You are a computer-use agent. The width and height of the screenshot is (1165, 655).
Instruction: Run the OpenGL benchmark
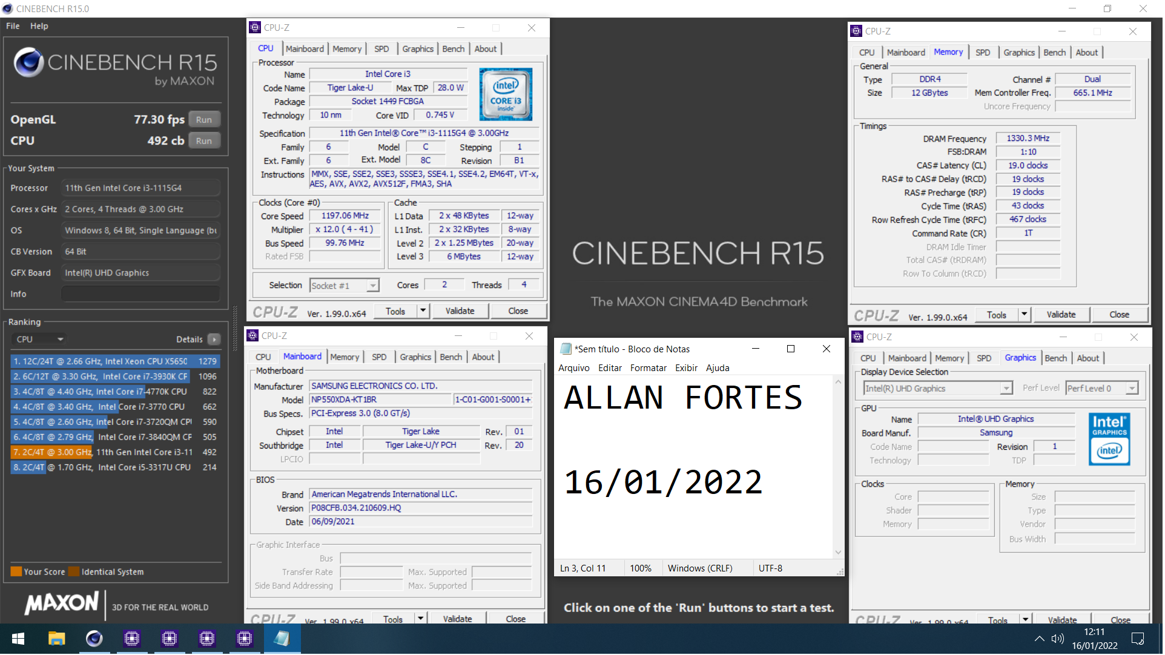click(204, 120)
